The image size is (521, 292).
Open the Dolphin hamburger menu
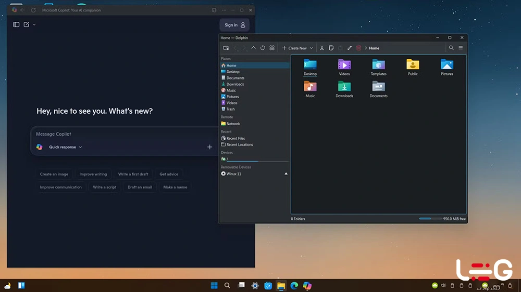point(461,48)
